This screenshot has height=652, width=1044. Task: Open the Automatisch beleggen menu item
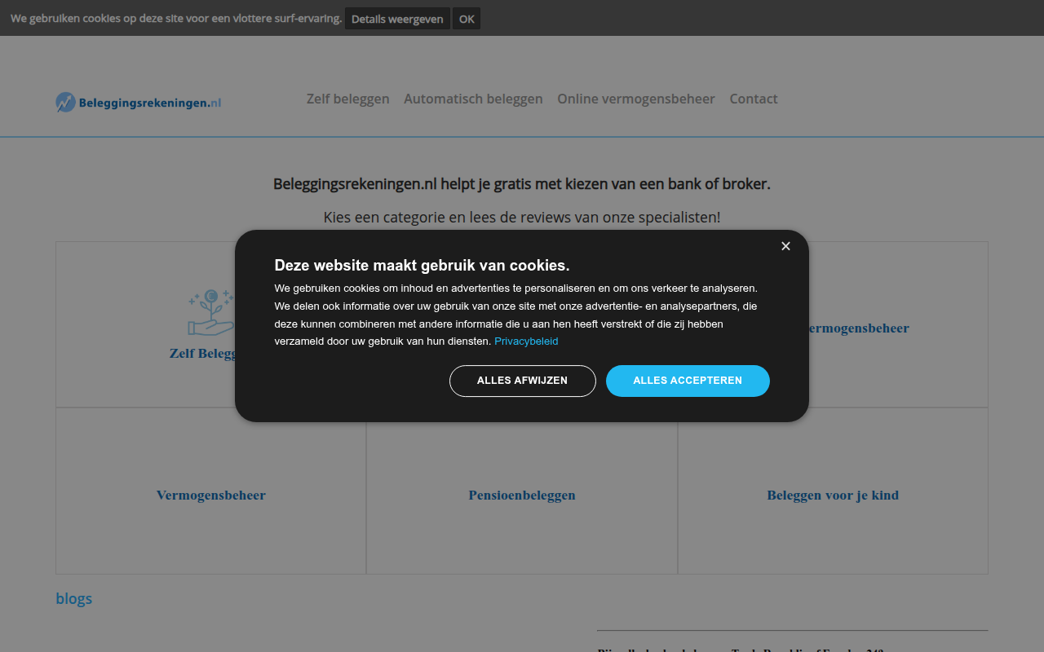click(473, 99)
